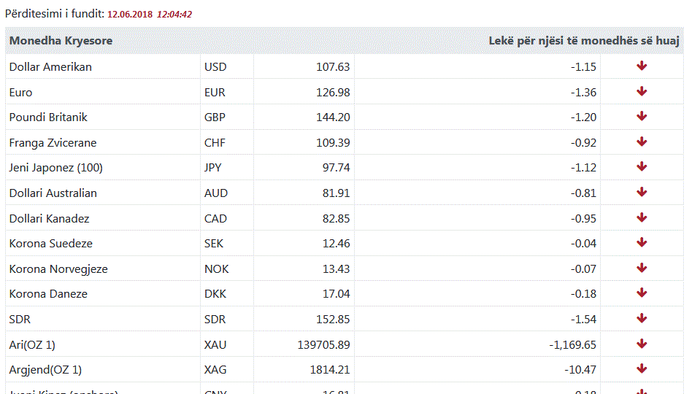Select the Dollar Amerikan currency name
Screen dimensions: 684x394
[50, 67]
